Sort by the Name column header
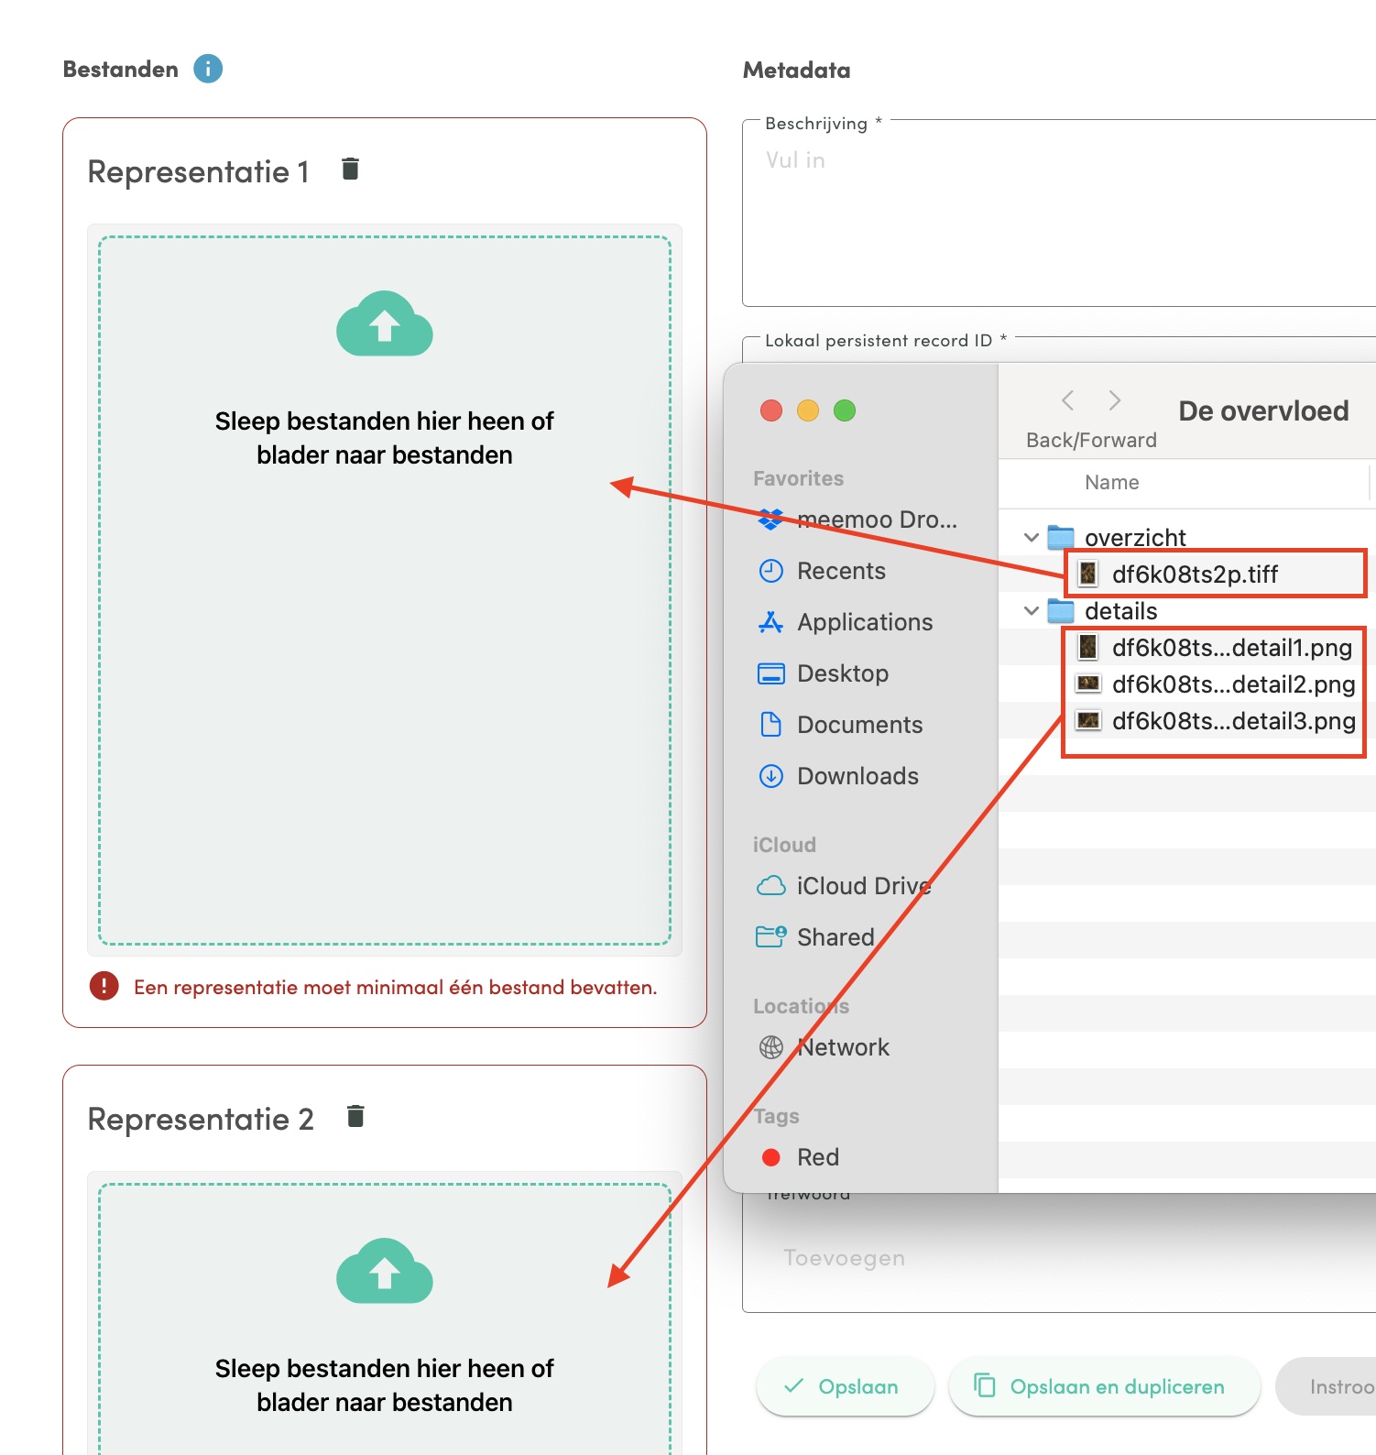Viewport: 1376px width, 1455px height. [x=1112, y=483]
